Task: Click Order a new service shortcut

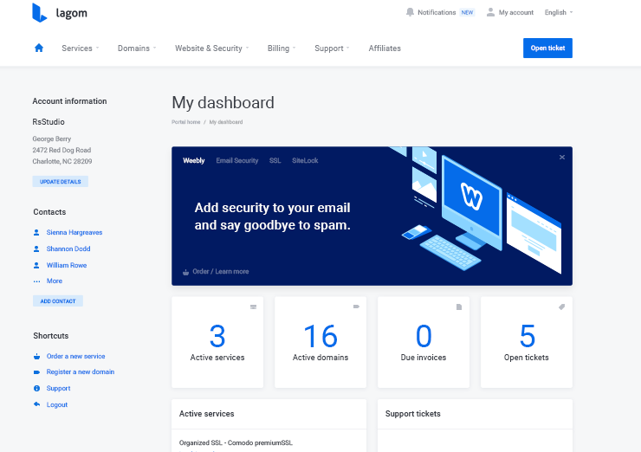Action: 75,357
